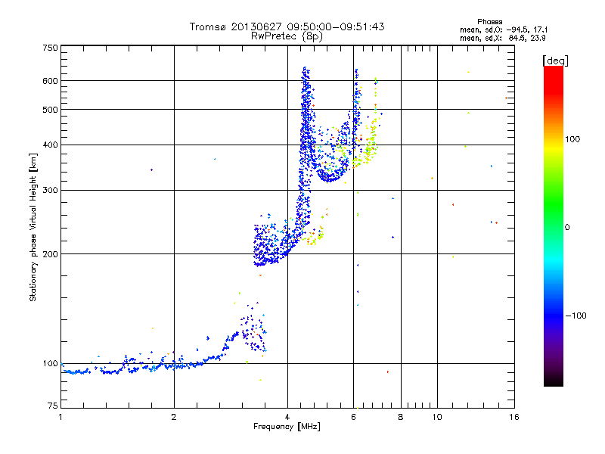Viewport: 605px width, 454px height.
Task: Click the color bar tick label '-100'
Action: point(576,316)
